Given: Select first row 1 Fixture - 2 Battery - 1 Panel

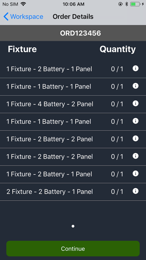Looking at the screenshot, I should click(73, 69).
